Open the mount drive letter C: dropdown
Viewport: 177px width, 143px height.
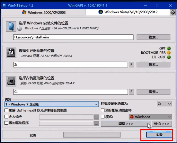click(164, 104)
